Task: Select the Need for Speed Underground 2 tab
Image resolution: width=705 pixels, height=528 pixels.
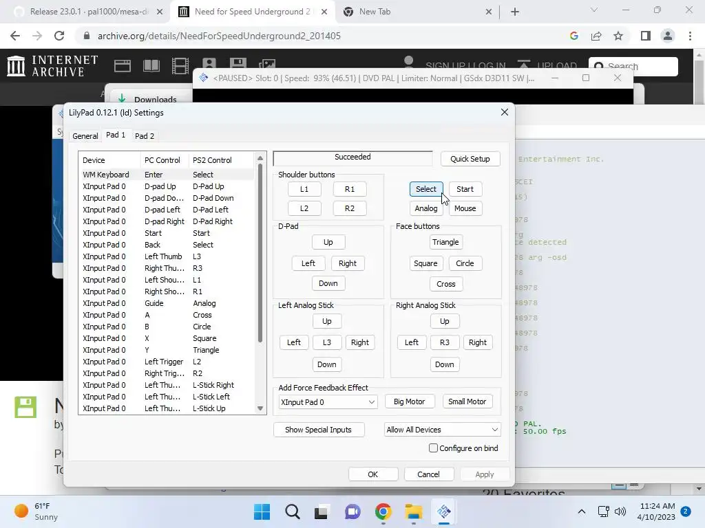Action: click(252, 12)
